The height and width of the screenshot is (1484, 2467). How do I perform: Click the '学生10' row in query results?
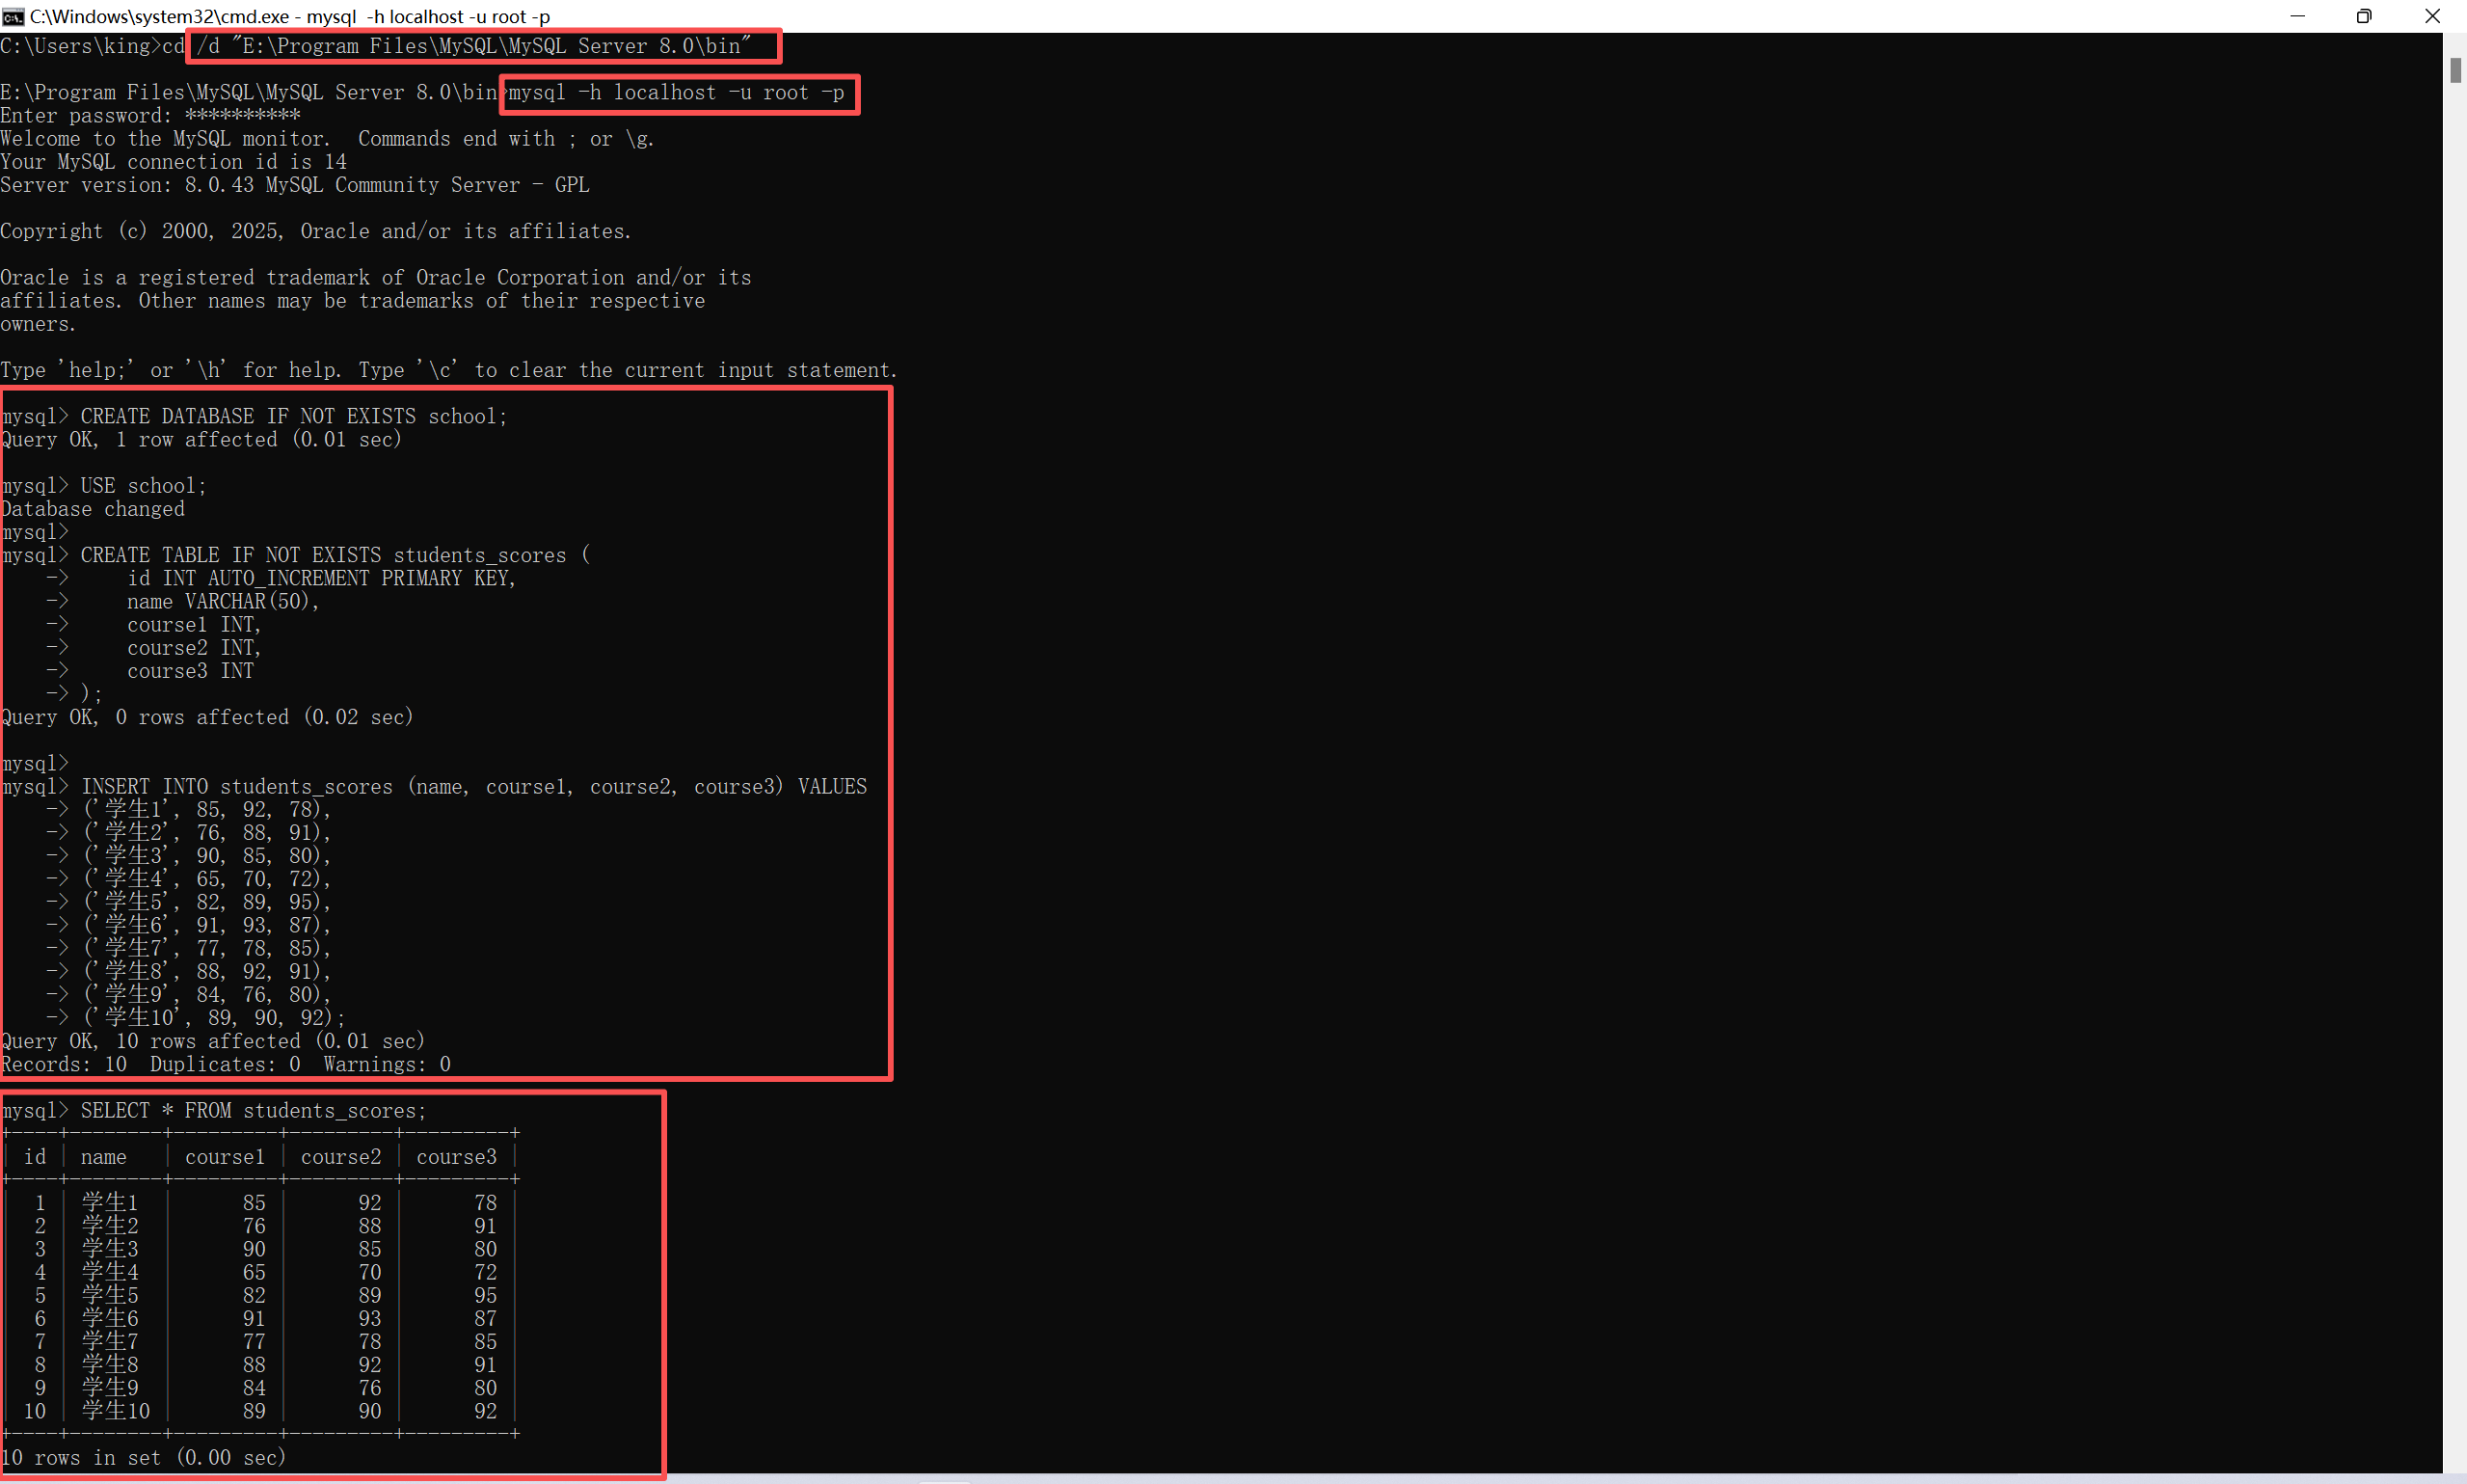(116, 1411)
